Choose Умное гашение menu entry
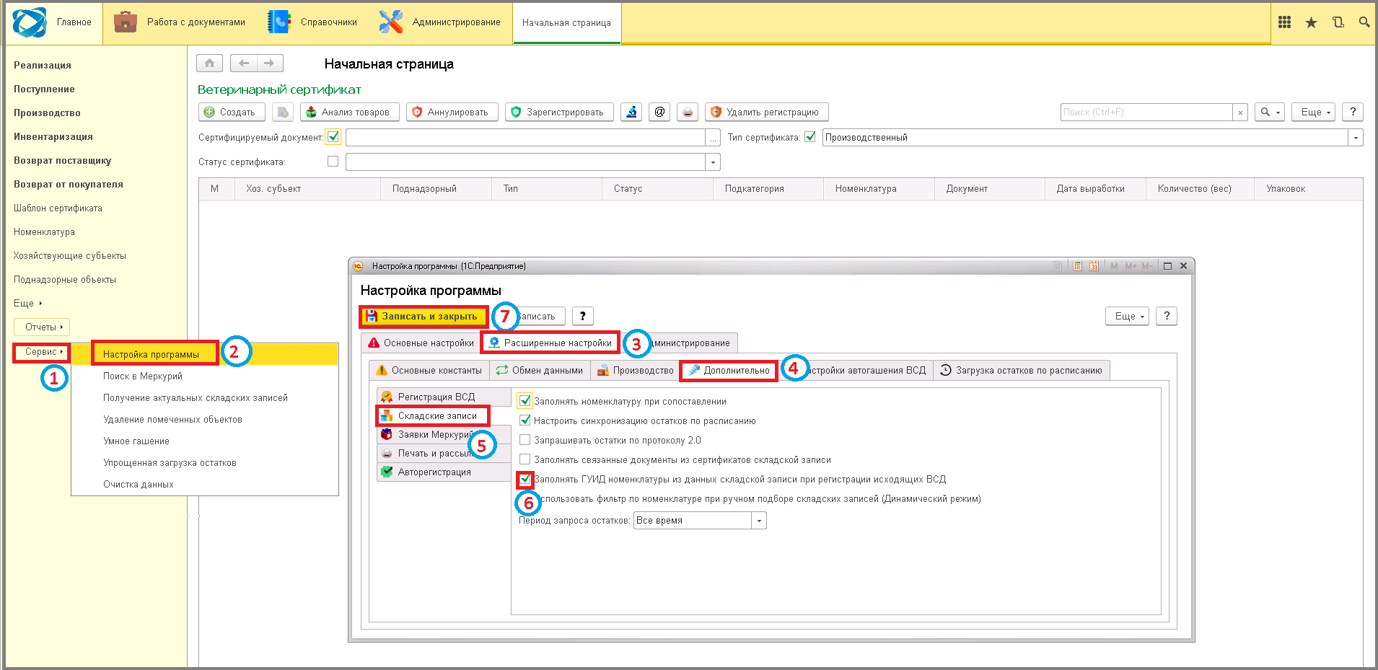The width and height of the screenshot is (1378, 670). [x=136, y=441]
